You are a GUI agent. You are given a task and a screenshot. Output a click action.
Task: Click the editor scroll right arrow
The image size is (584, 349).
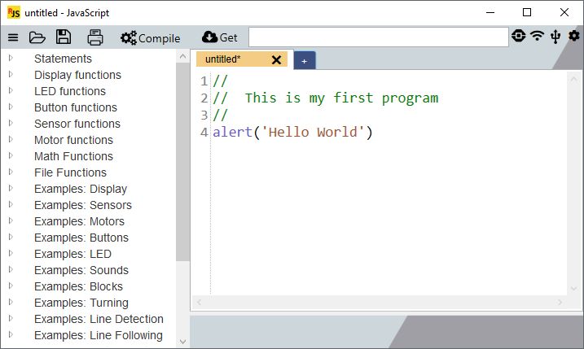[560, 302]
